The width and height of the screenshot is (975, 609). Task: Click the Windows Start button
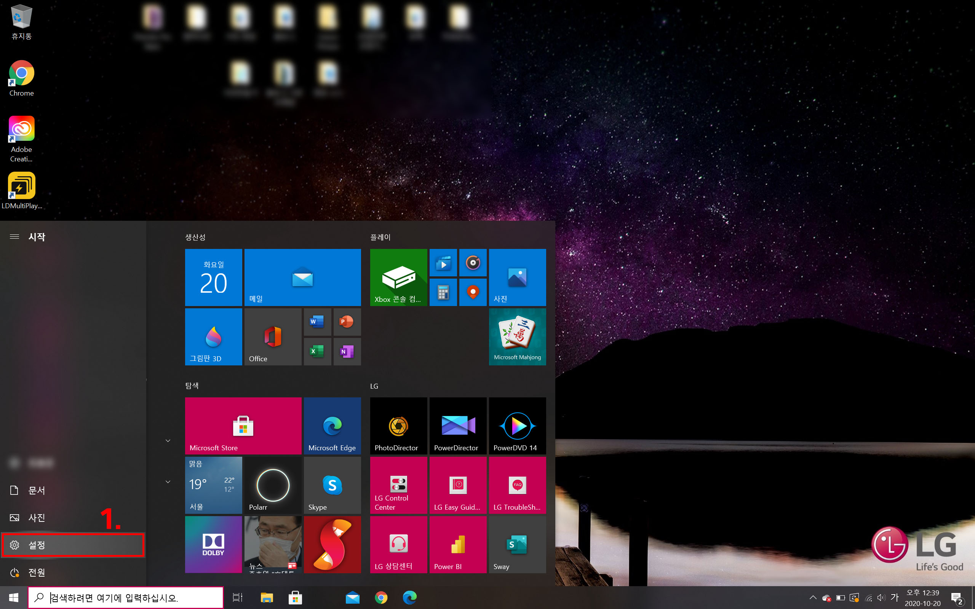tap(14, 598)
